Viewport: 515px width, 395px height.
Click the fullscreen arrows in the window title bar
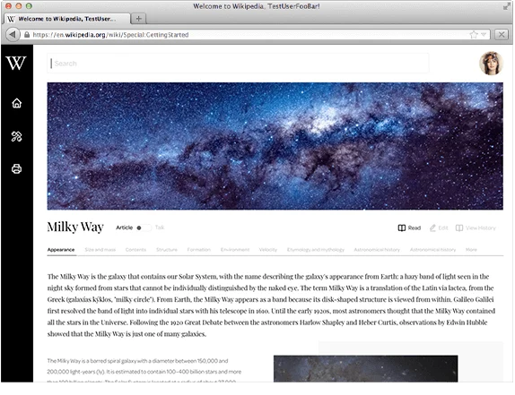507,6
